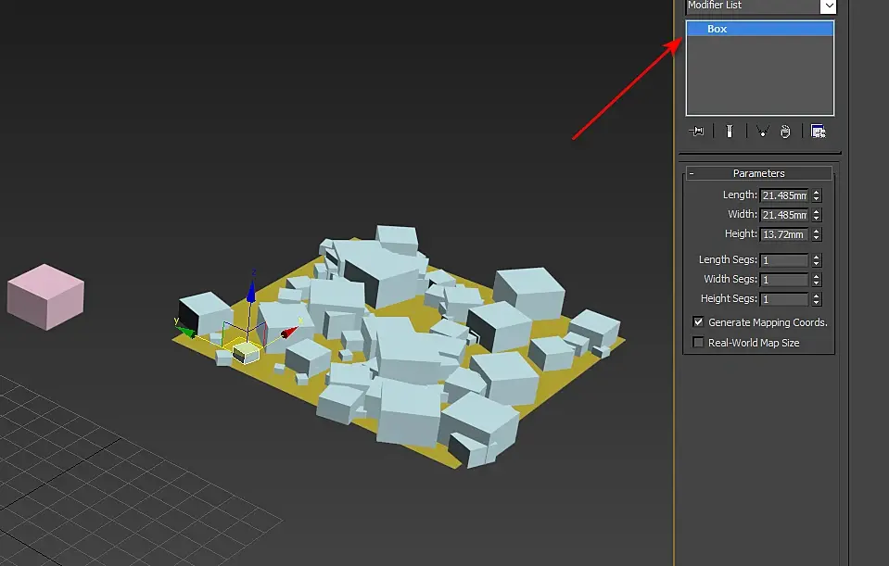Collapse the Parameters rollout
This screenshot has height=566, width=889.
point(692,173)
